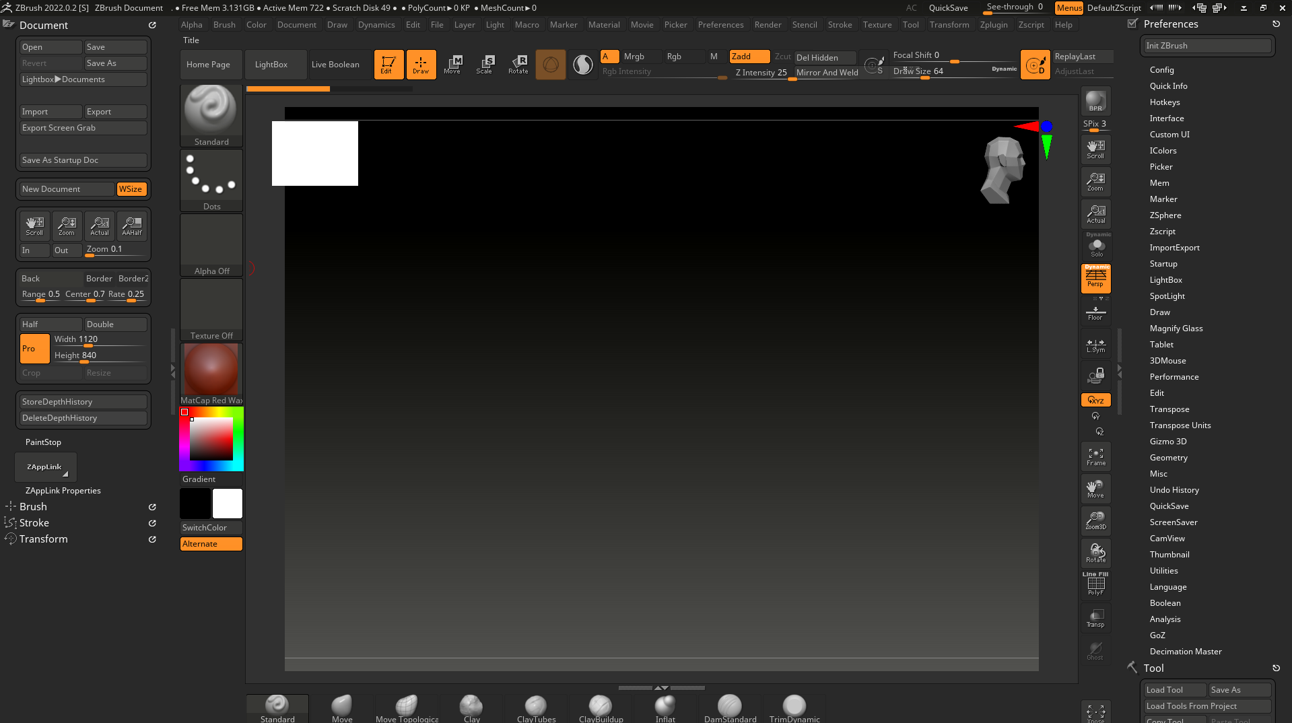Image resolution: width=1292 pixels, height=723 pixels.
Task: Select the Scale transform tool icon
Action: tap(485, 64)
